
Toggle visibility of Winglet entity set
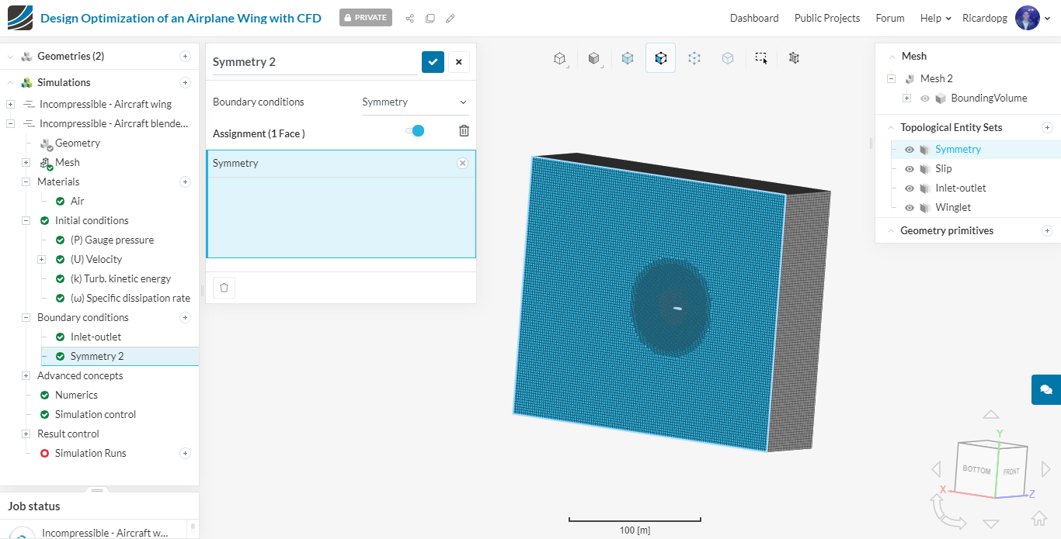point(910,208)
